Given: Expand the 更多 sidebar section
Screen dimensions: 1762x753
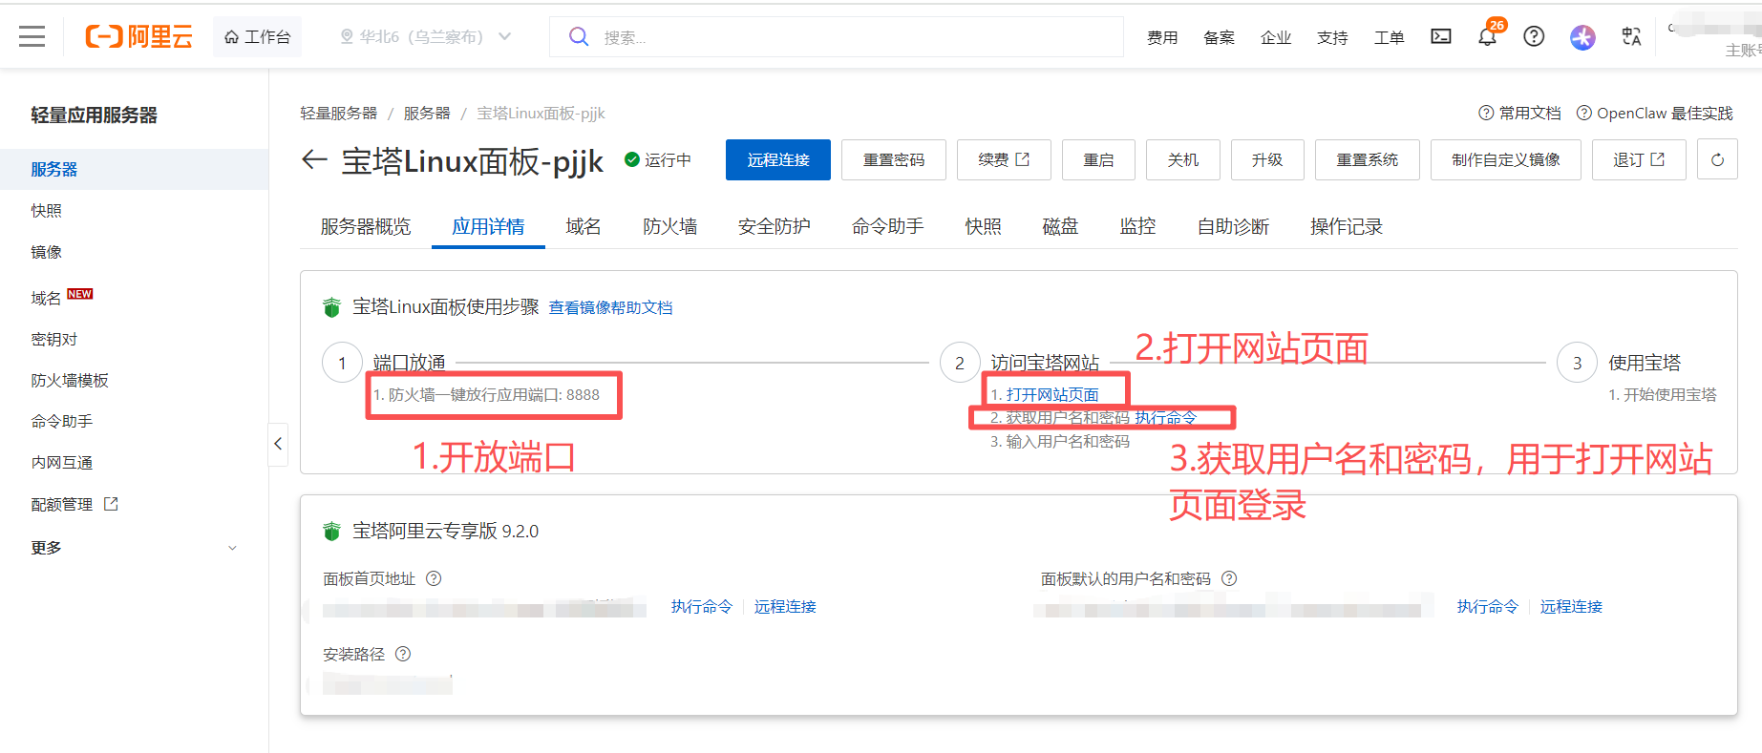Looking at the screenshot, I should (x=134, y=548).
